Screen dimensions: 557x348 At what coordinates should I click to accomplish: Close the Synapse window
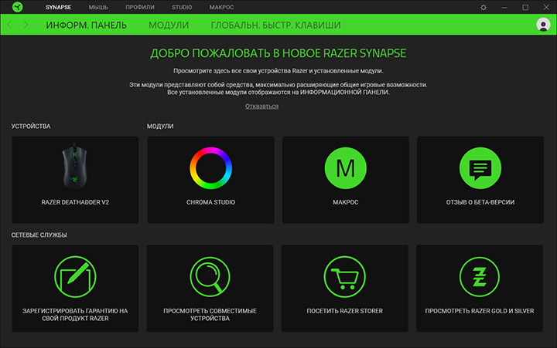coord(546,7)
